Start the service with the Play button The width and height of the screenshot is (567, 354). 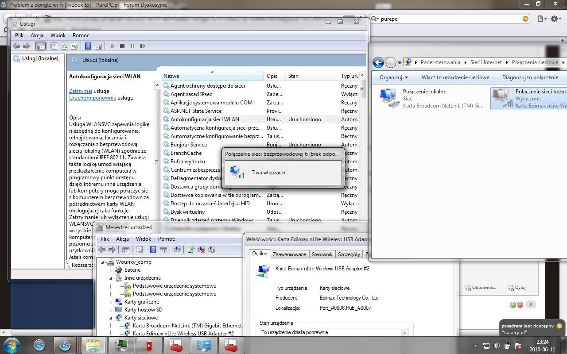coord(113,46)
